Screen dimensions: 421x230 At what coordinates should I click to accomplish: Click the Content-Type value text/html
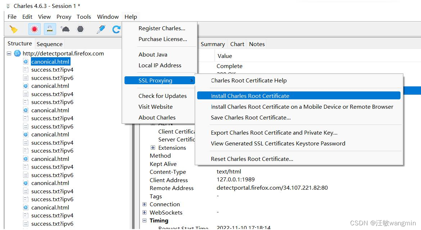pos(229,171)
